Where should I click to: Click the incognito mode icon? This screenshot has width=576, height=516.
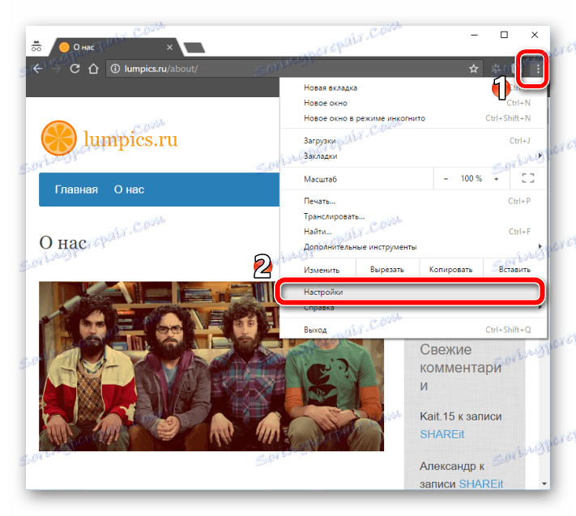pos(36,46)
